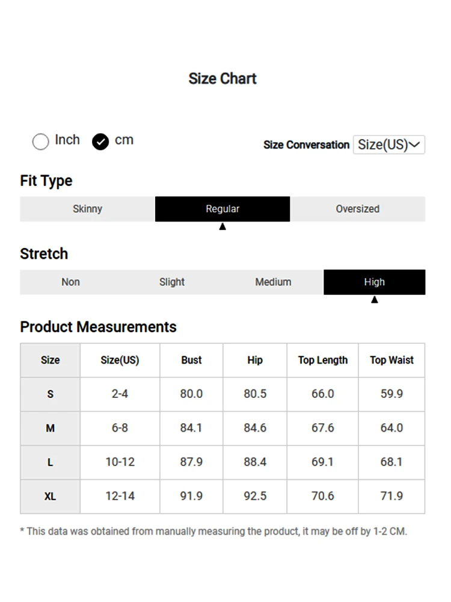The height and width of the screenshot is (602, 451).
Task: Open the Size(US) conversion dropdown
Action: [389, 144]
